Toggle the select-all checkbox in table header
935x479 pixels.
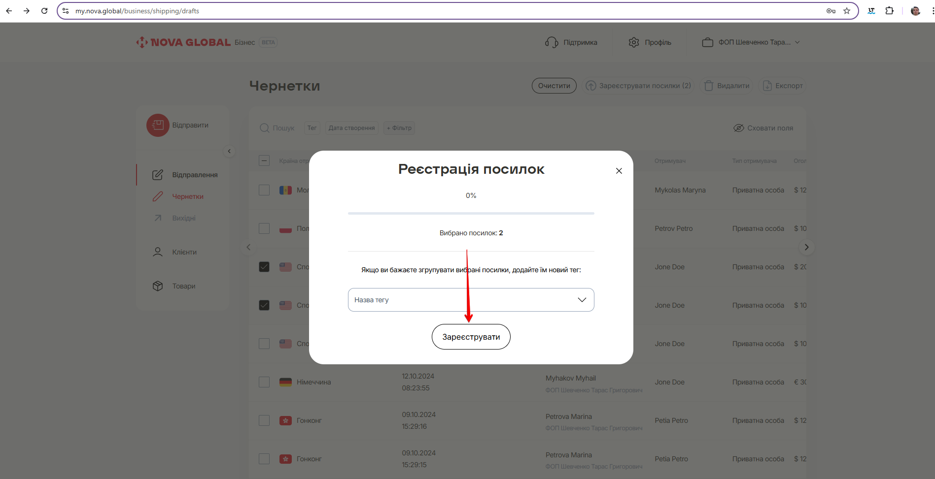pos(264,160)
